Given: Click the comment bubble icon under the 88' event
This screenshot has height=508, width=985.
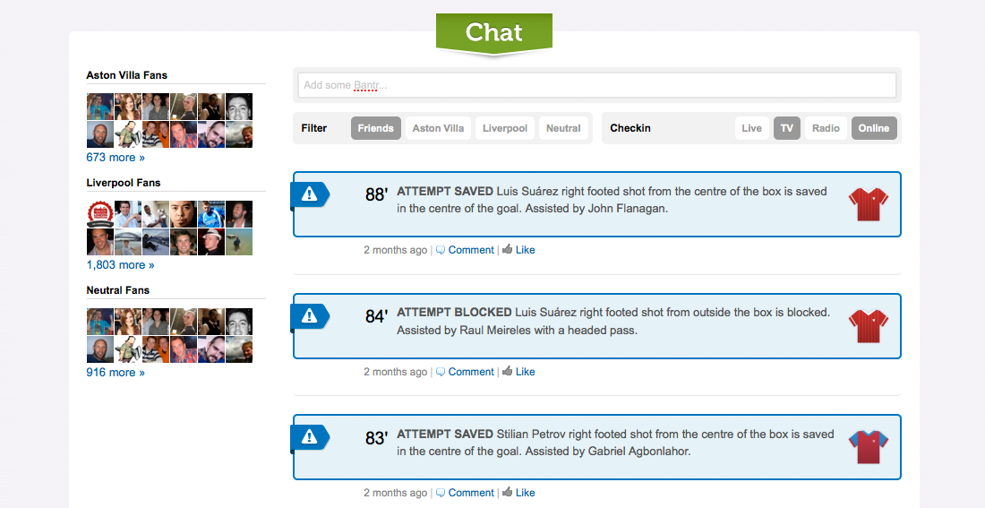Looking at the screenshot, I should click(x=441, y=250).
